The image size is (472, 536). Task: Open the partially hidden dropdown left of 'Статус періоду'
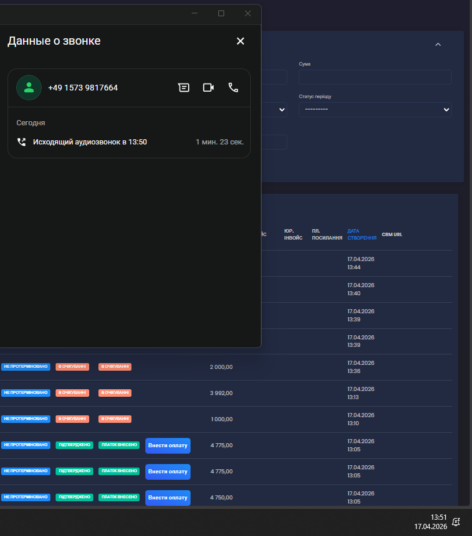click(x=275, y=110)
